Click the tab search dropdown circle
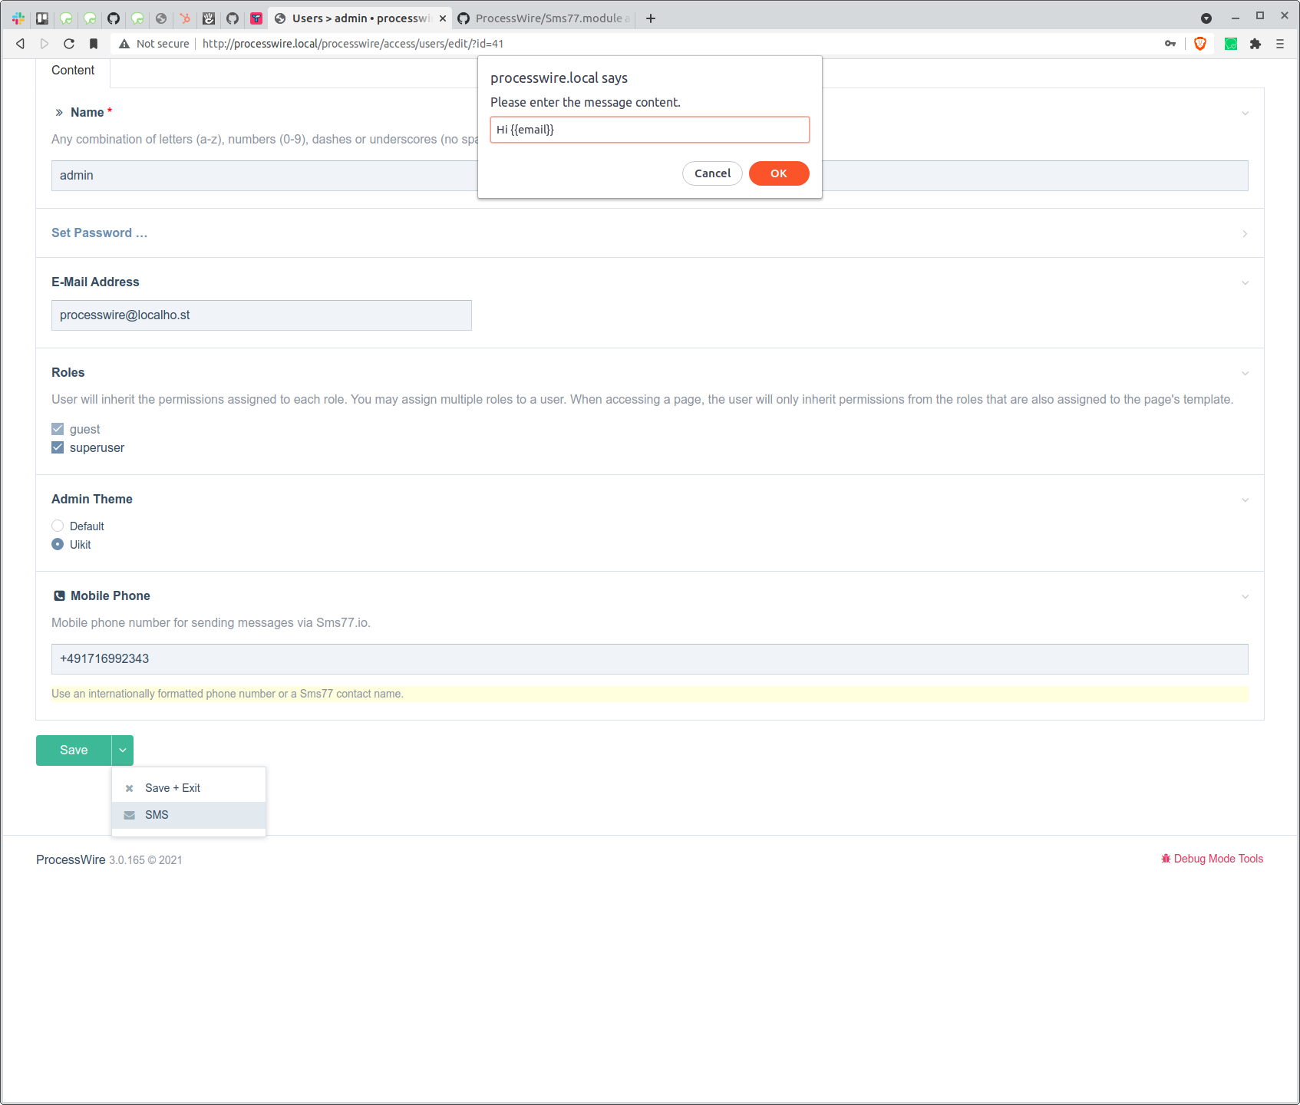The height and width of the screenshot is (1105, 1300). click(1206, 18)
